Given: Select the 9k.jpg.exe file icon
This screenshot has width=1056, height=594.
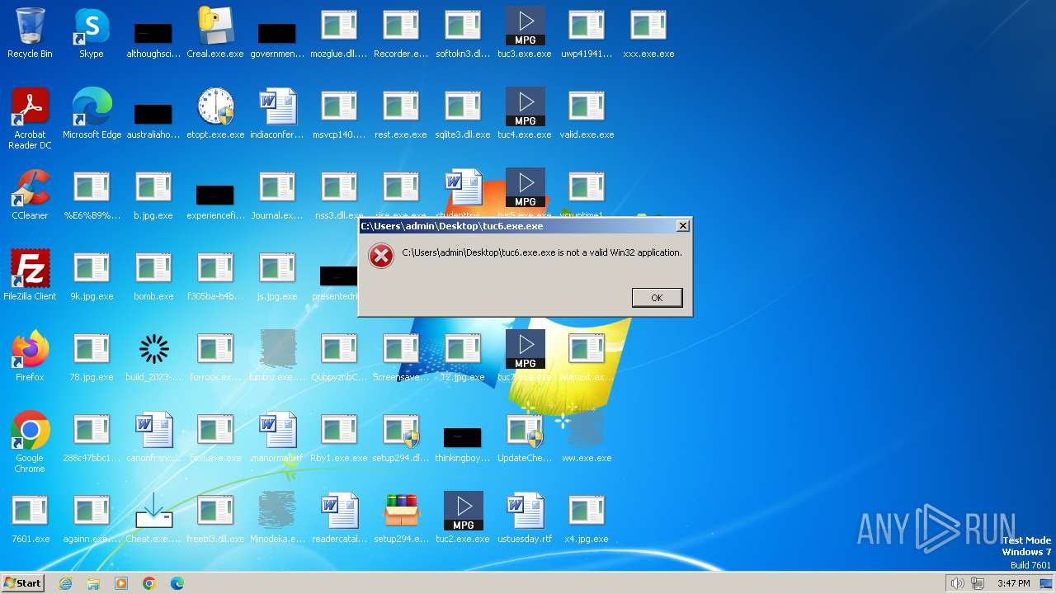Looking at the screenshot, I should [x=92, y=268].
